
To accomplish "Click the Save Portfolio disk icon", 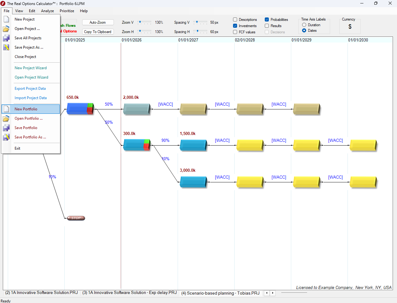I will tap(6, 128).
